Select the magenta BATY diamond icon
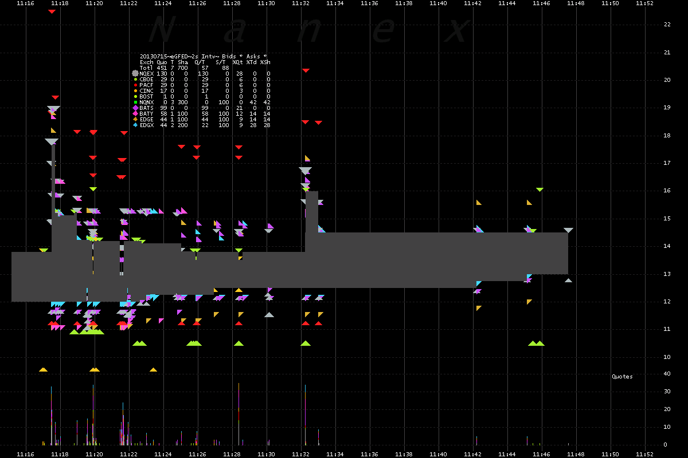 tap(135, 113)
